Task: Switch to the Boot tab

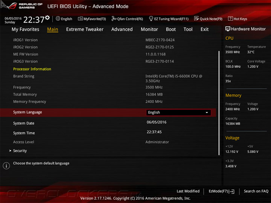Action: 171,29
